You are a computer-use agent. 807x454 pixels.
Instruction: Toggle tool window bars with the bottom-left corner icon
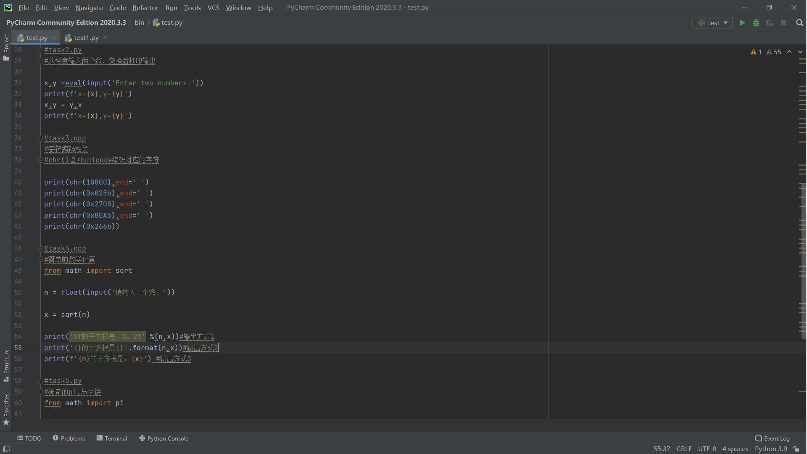click(6, 449)
